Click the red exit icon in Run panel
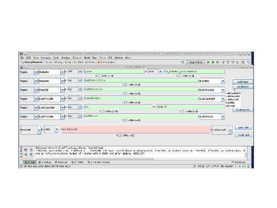The width and height of the screenshot is (277, 208). coord(26,154)
